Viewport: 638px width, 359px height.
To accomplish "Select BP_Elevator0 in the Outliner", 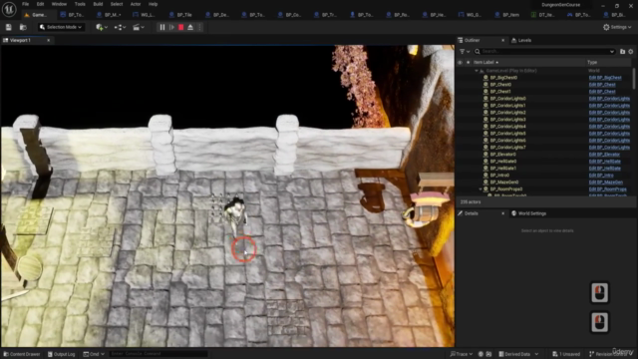I will coord(502,155).
